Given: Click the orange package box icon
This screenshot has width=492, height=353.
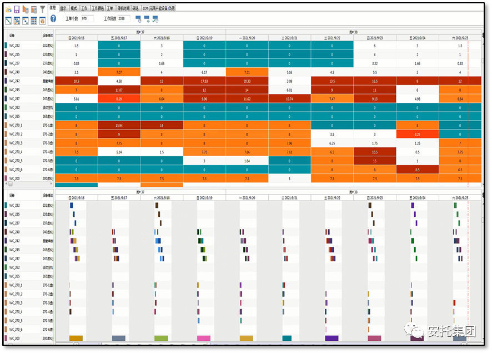Looking at the screenshot, I should pos(42,21).
